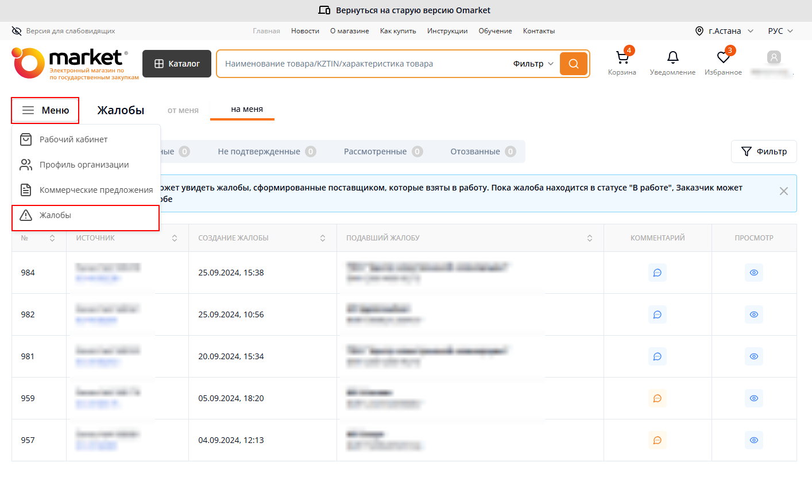Screen dimensions: 812x478
Task: Open the Каталог button
Action: [x=177, y=64]
